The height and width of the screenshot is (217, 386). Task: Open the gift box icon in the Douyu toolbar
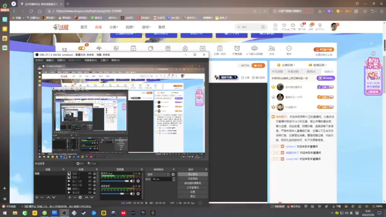(x=168, y=48)
